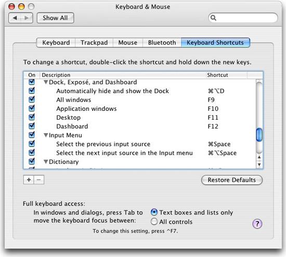Toggle Select the next input source checkbox
286x257 pixels.
tap(32, 152)
